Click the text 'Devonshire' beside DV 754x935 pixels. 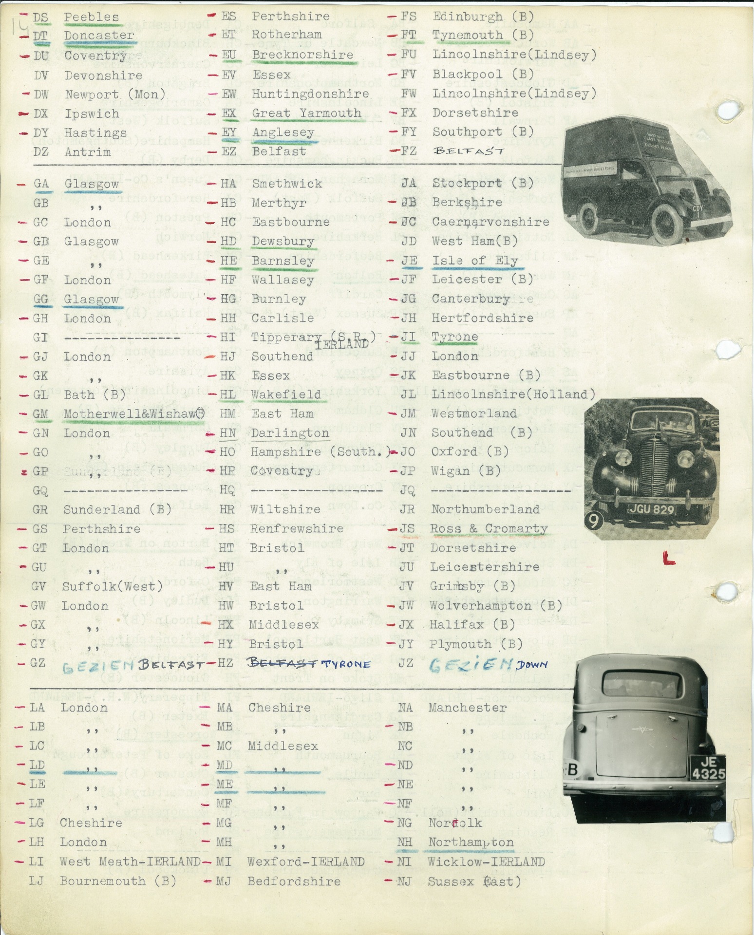(x=103, y=75)
